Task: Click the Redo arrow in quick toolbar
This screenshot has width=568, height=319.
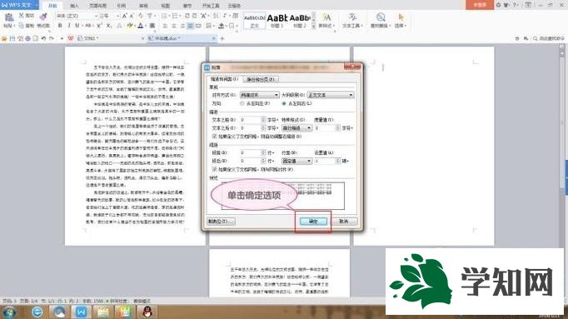Action: (52, 38)
